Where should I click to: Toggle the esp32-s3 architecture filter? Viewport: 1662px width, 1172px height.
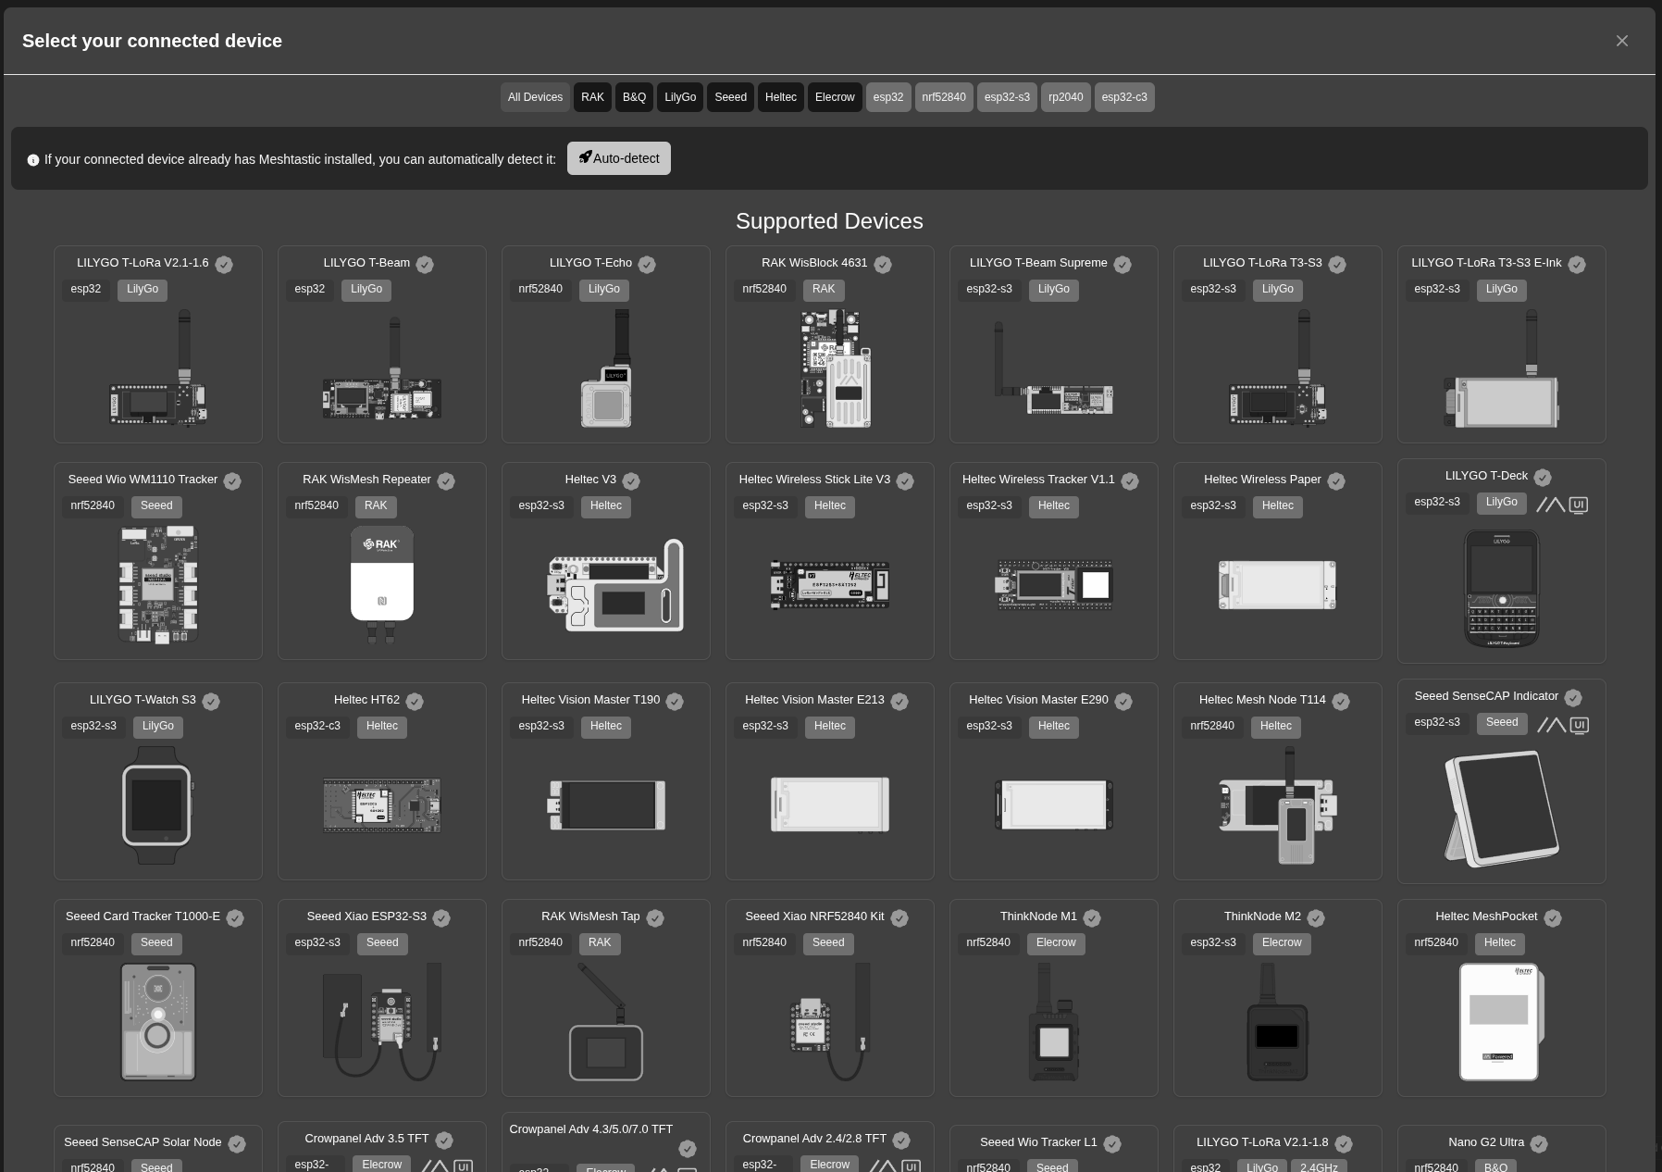(1007, 97)
